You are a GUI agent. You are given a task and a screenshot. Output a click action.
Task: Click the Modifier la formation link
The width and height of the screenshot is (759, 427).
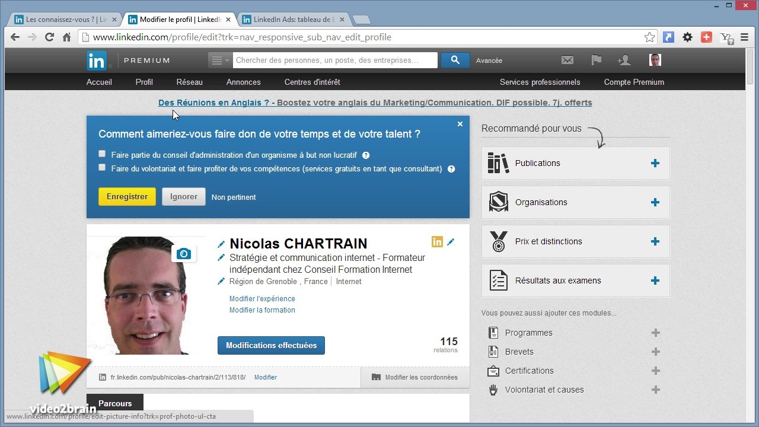tap(262, 310)
